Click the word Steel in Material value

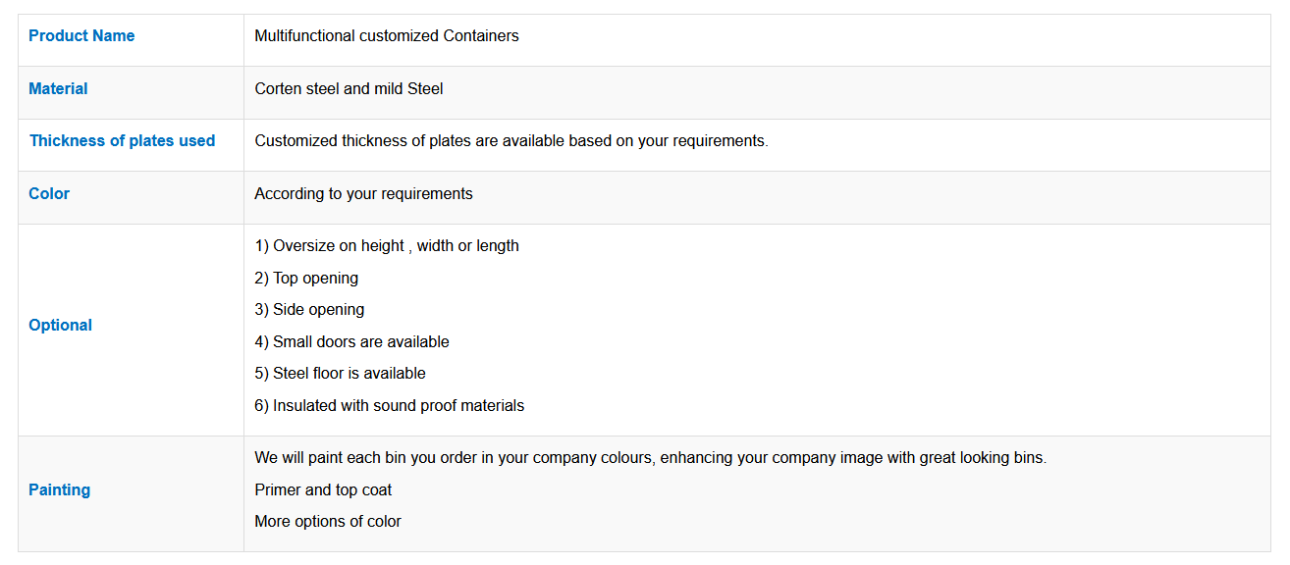[x=425, y=89]
